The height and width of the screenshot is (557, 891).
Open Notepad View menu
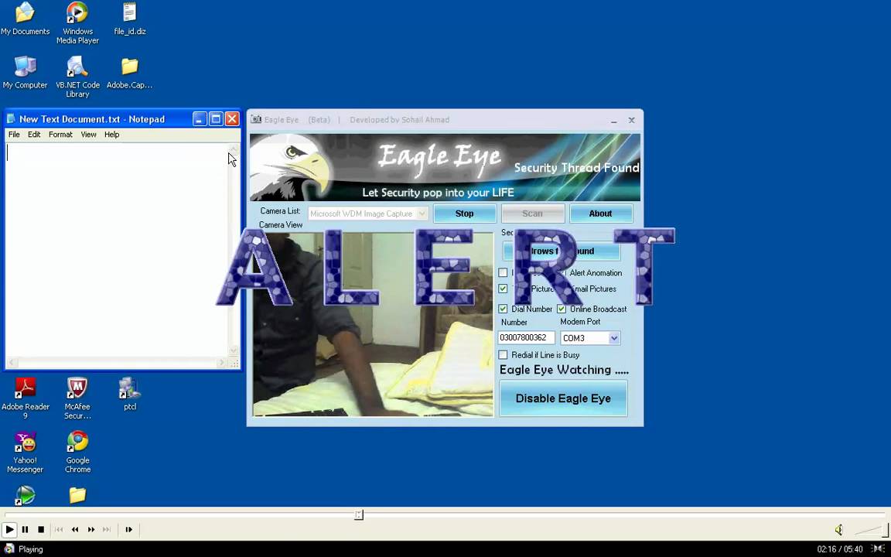point(88,135)
